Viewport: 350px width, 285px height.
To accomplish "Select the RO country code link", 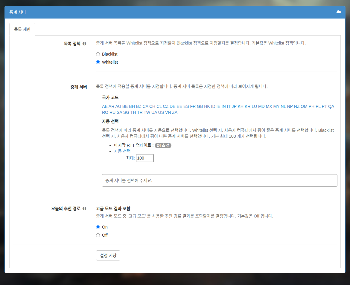I will pyautogui.click(x=105, y=112).
